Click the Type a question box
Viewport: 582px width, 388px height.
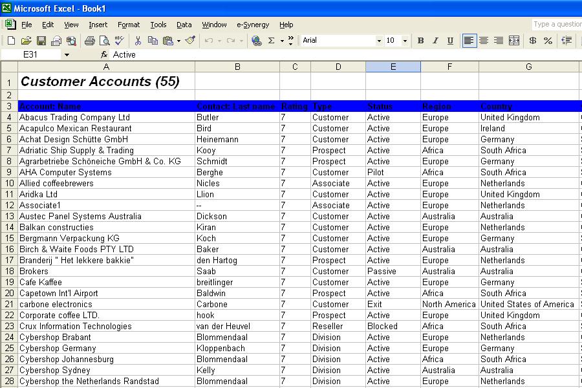click(x=556, y=24)
